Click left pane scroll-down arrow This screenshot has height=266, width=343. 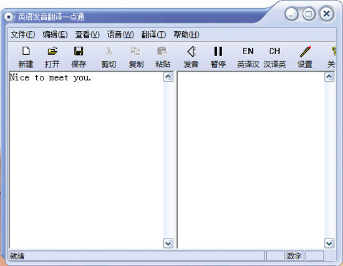(x=168, y=244)
